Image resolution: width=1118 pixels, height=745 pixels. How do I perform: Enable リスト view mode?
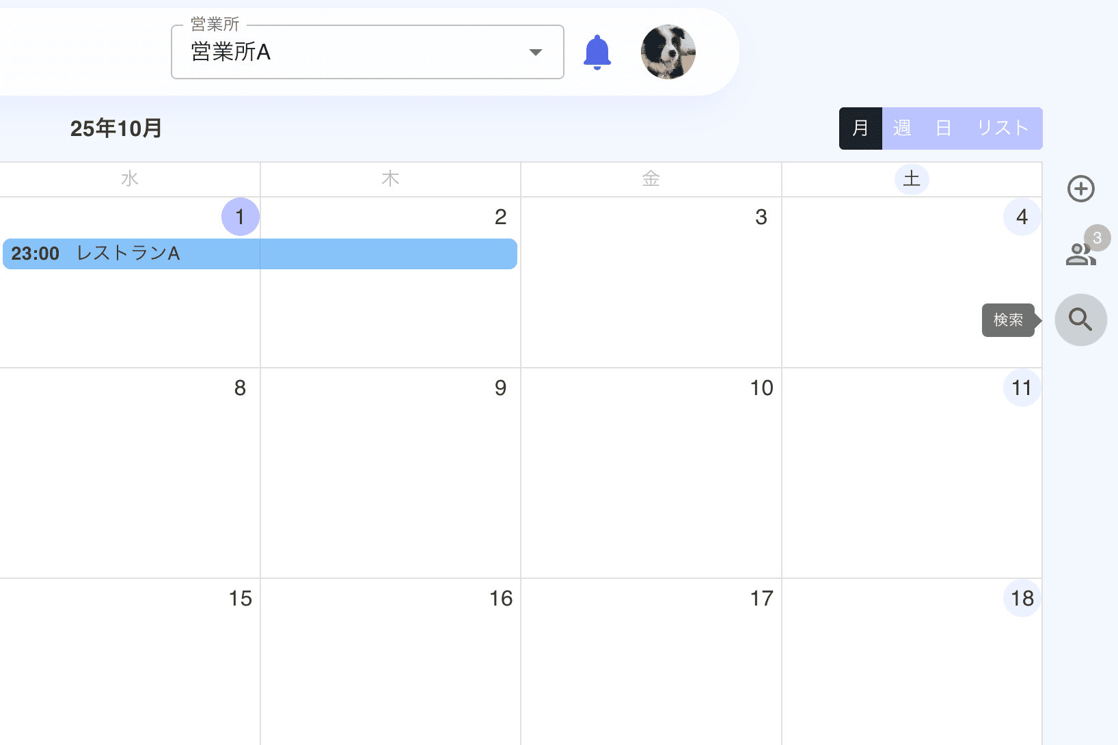(1002, 128)
